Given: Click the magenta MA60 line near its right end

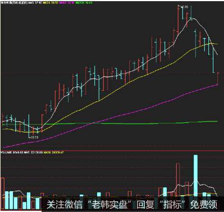Looking at the screenshot, I should (212, 87).
